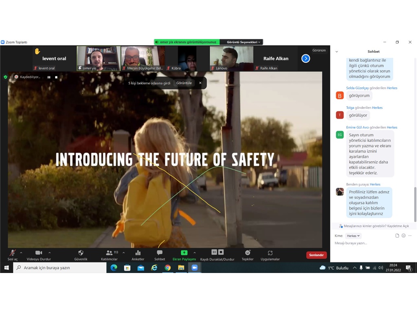417x312 pixels.
Task: Open the Windows notification center
Action: pyautogui.click(x=409, y=268)
